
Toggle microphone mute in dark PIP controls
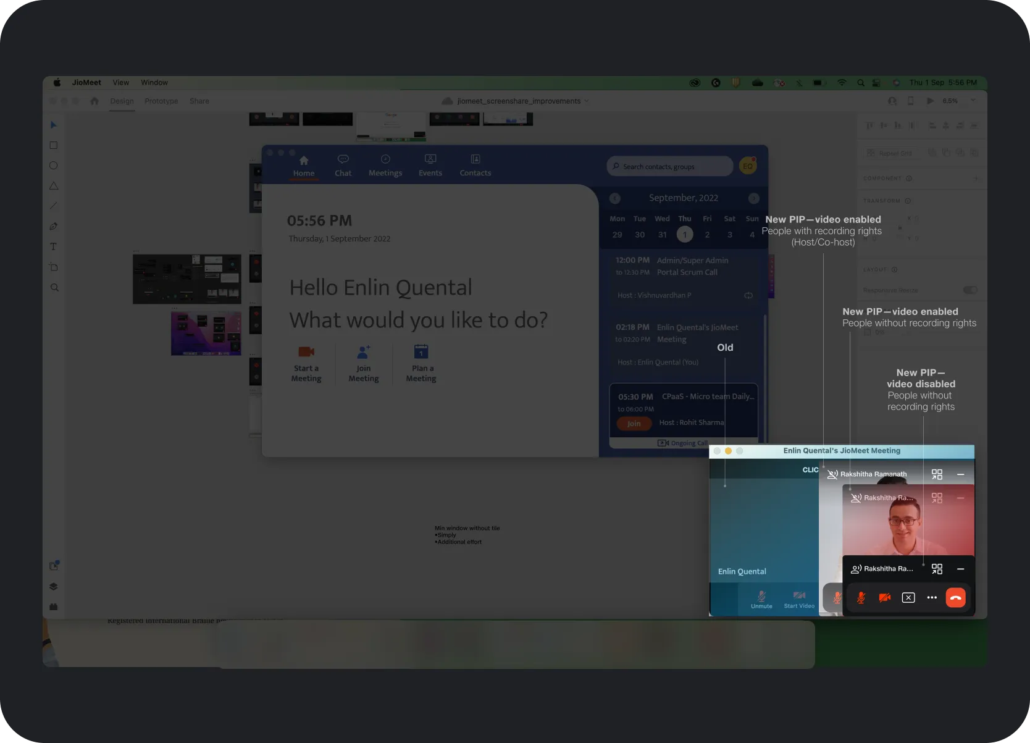point(861,597)
